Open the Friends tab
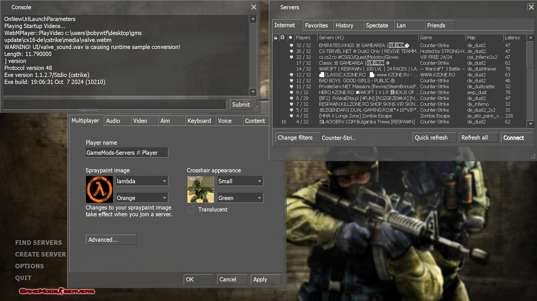This screenshot has width=537, height=301. pos(440,25)
